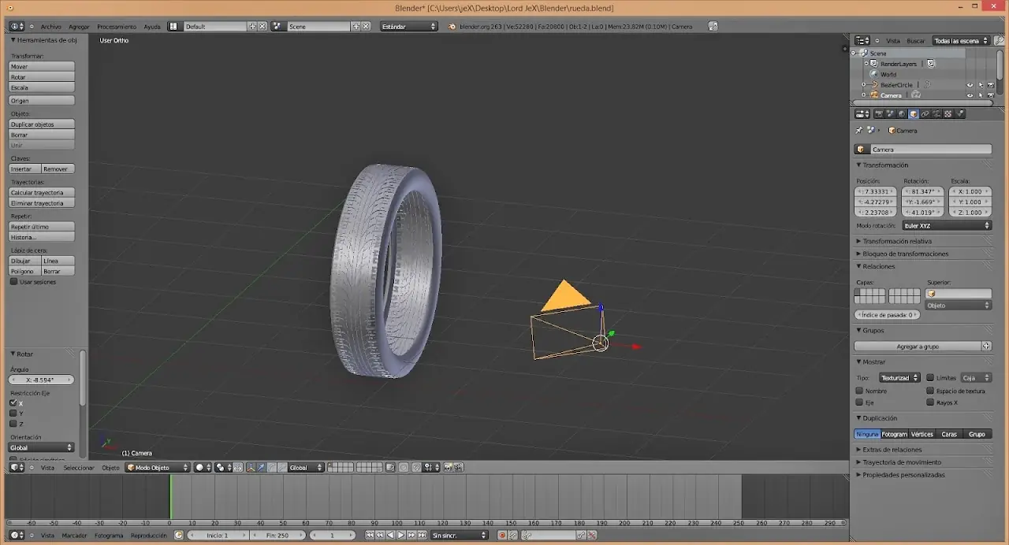Image resolution: width=1009 pixels, height=545 pixels.
Task: Open the Todas las escenas outliner dropdown
Action: click(x=961, y=40)
